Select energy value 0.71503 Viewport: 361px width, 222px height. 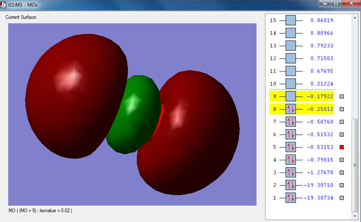click(322, 59)
